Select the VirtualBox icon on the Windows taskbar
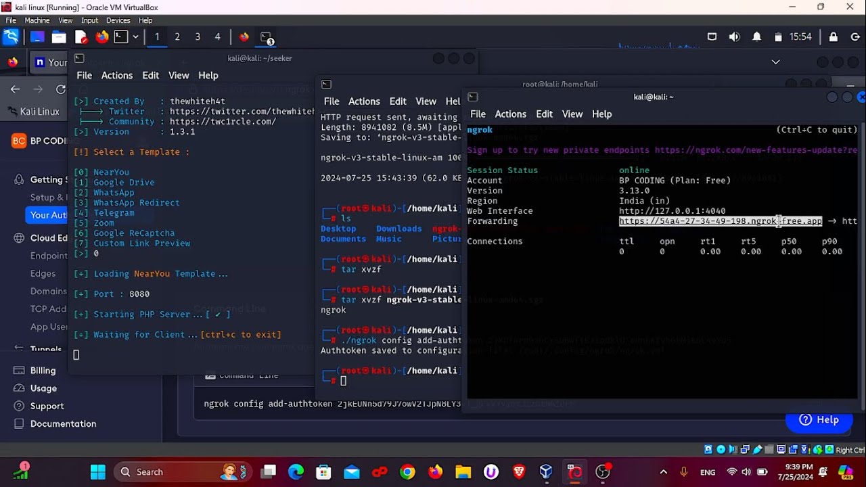The image size is (866, 487). click(x=546, y=472)
